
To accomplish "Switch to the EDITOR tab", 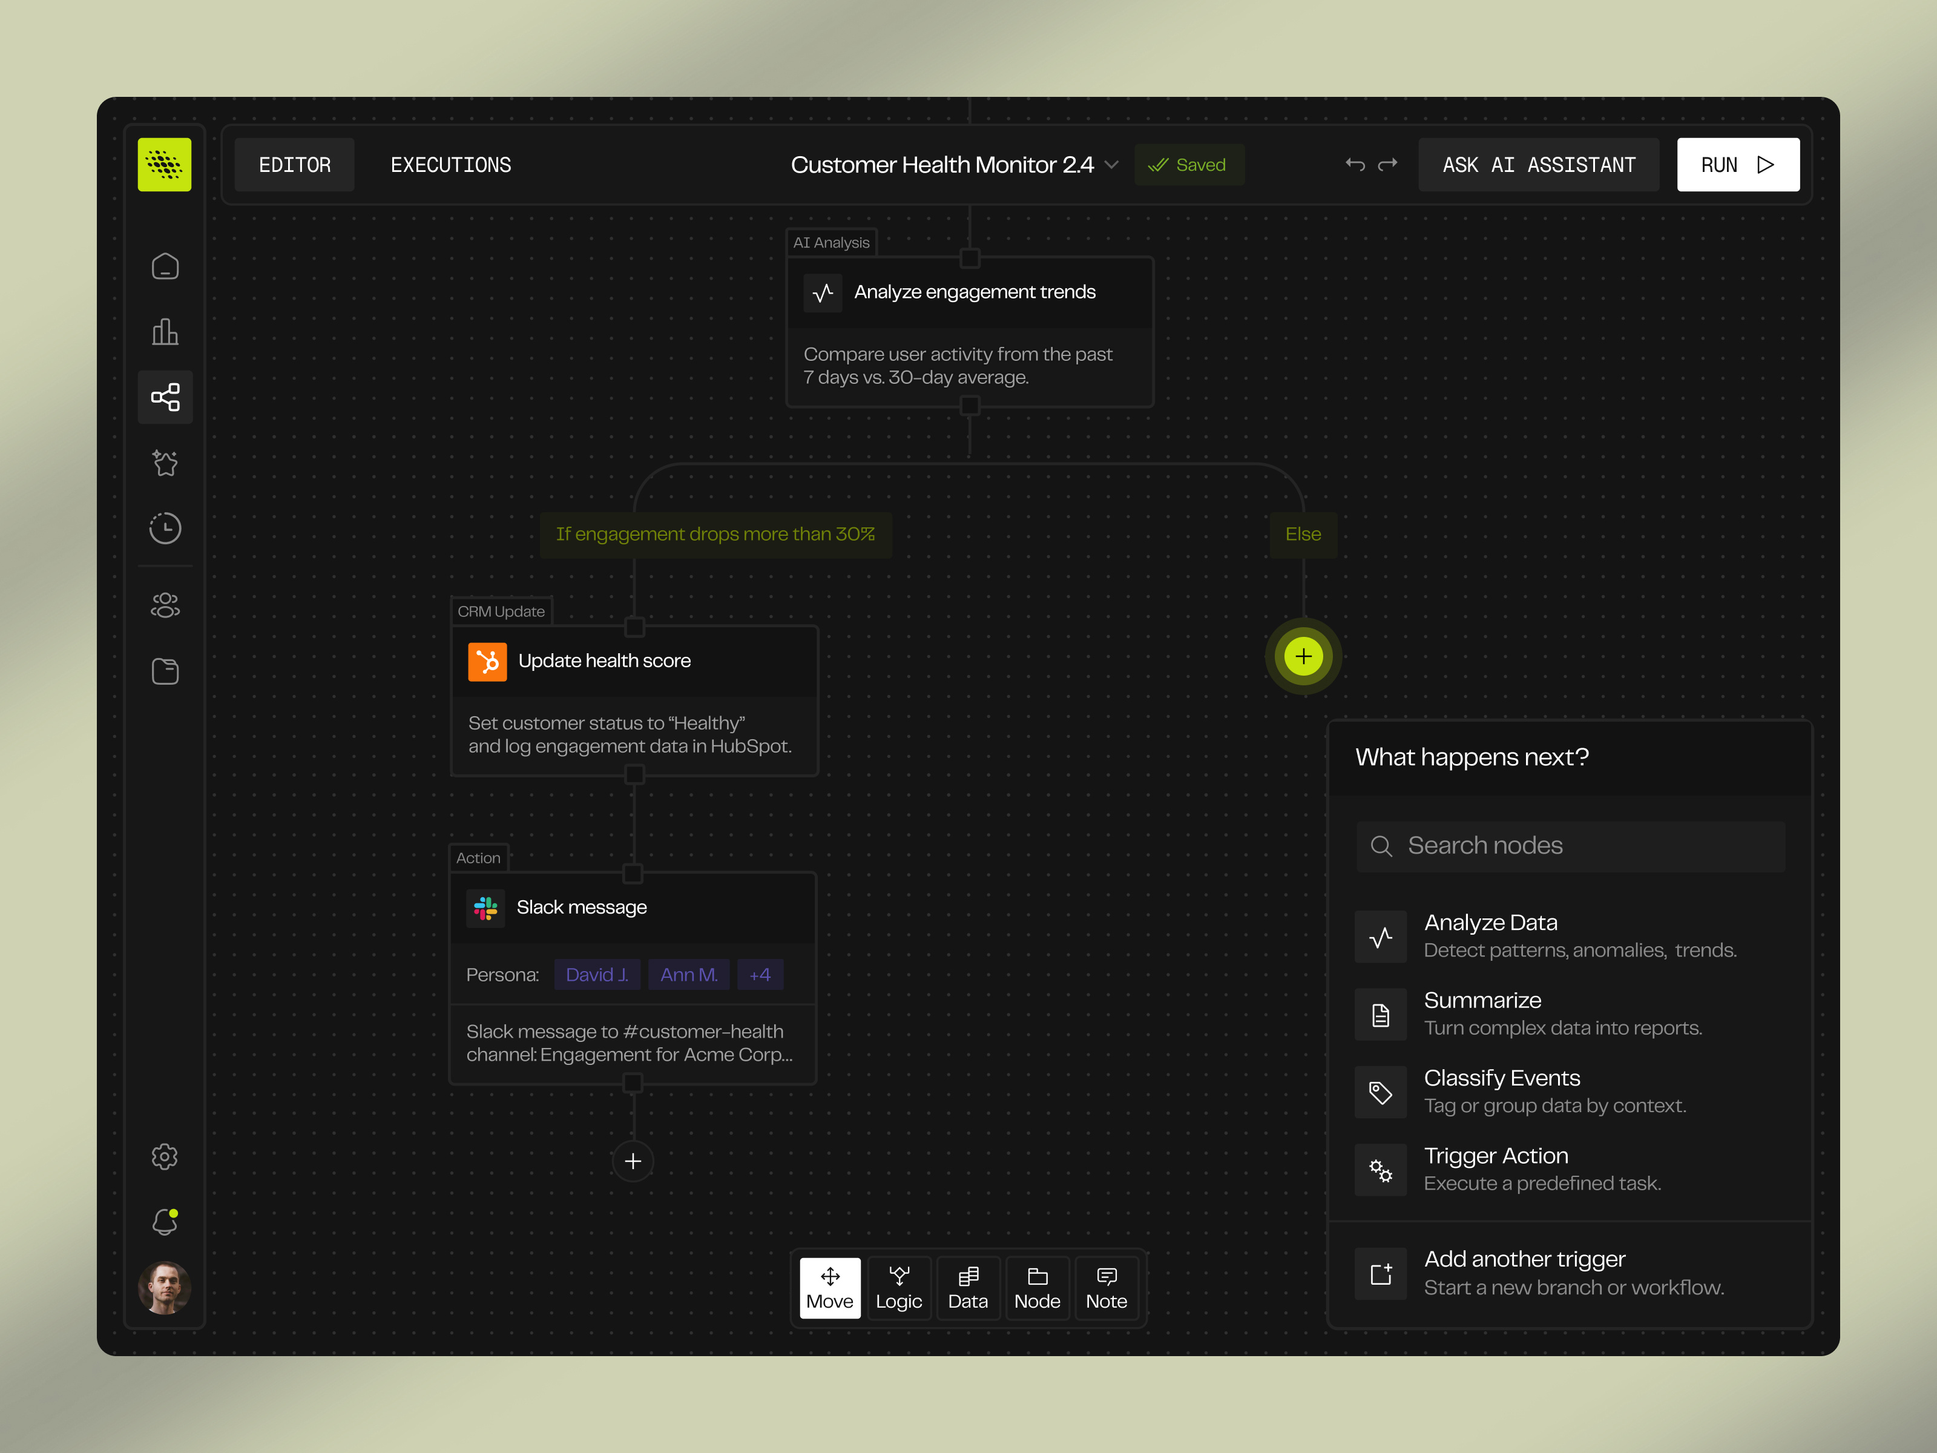I will click(294, 164).
